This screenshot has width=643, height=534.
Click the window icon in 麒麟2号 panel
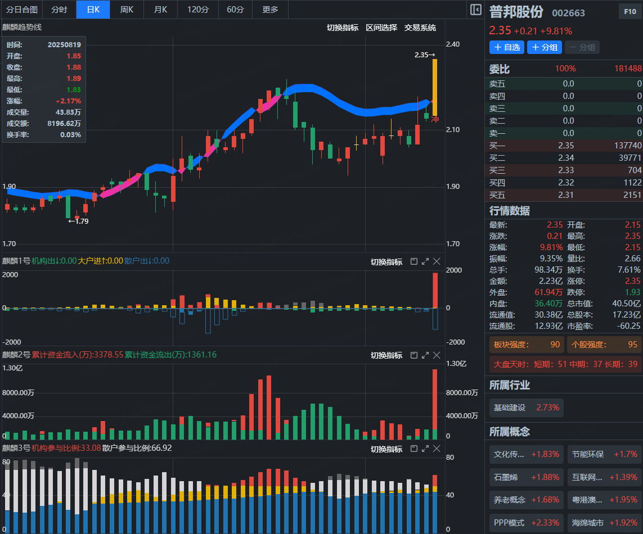(x=414, y=355)
